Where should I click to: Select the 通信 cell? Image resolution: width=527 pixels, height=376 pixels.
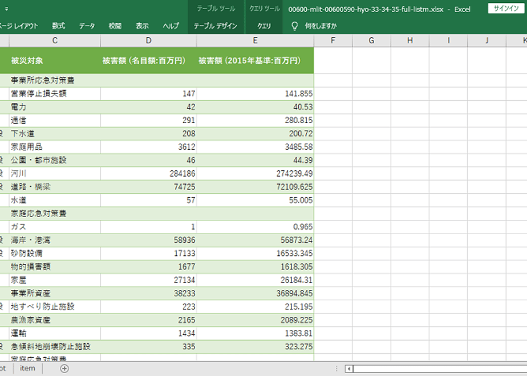coord(55,121)
